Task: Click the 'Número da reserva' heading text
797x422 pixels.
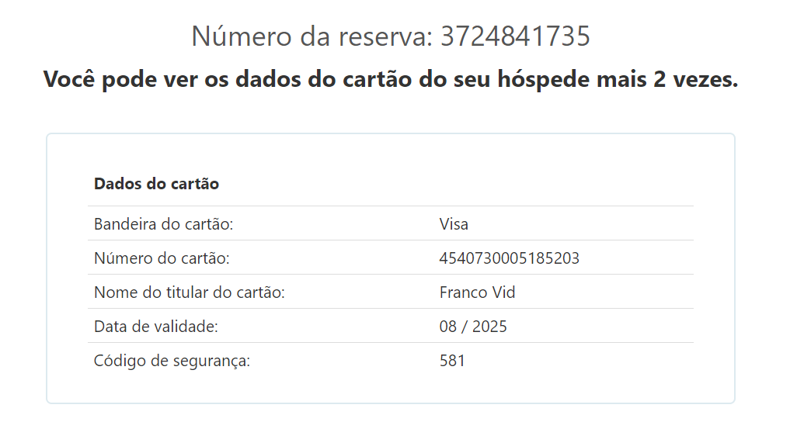Action: [312, 36]
